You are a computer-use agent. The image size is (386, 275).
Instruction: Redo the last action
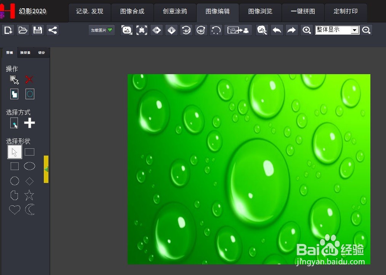[x=292, y=30]
